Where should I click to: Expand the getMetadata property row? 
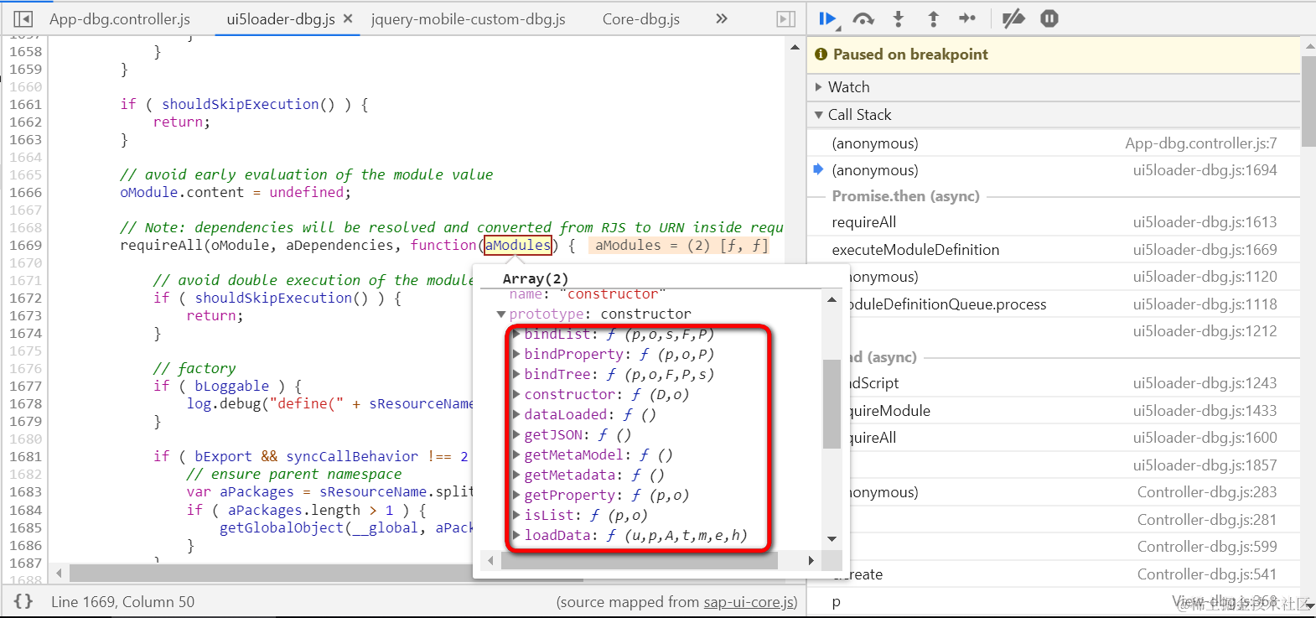(516, 475)
